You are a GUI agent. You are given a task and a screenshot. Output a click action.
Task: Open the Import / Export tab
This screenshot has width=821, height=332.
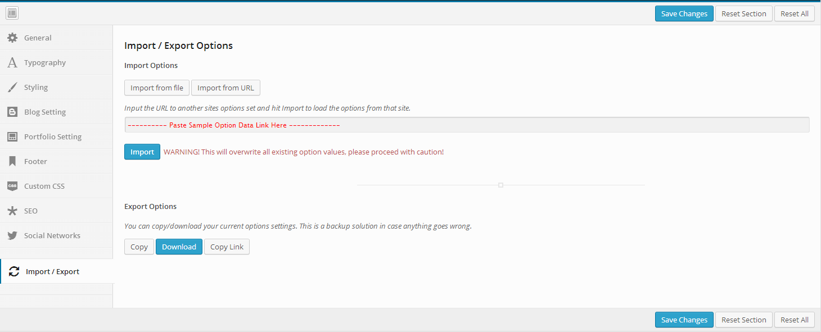52,271
